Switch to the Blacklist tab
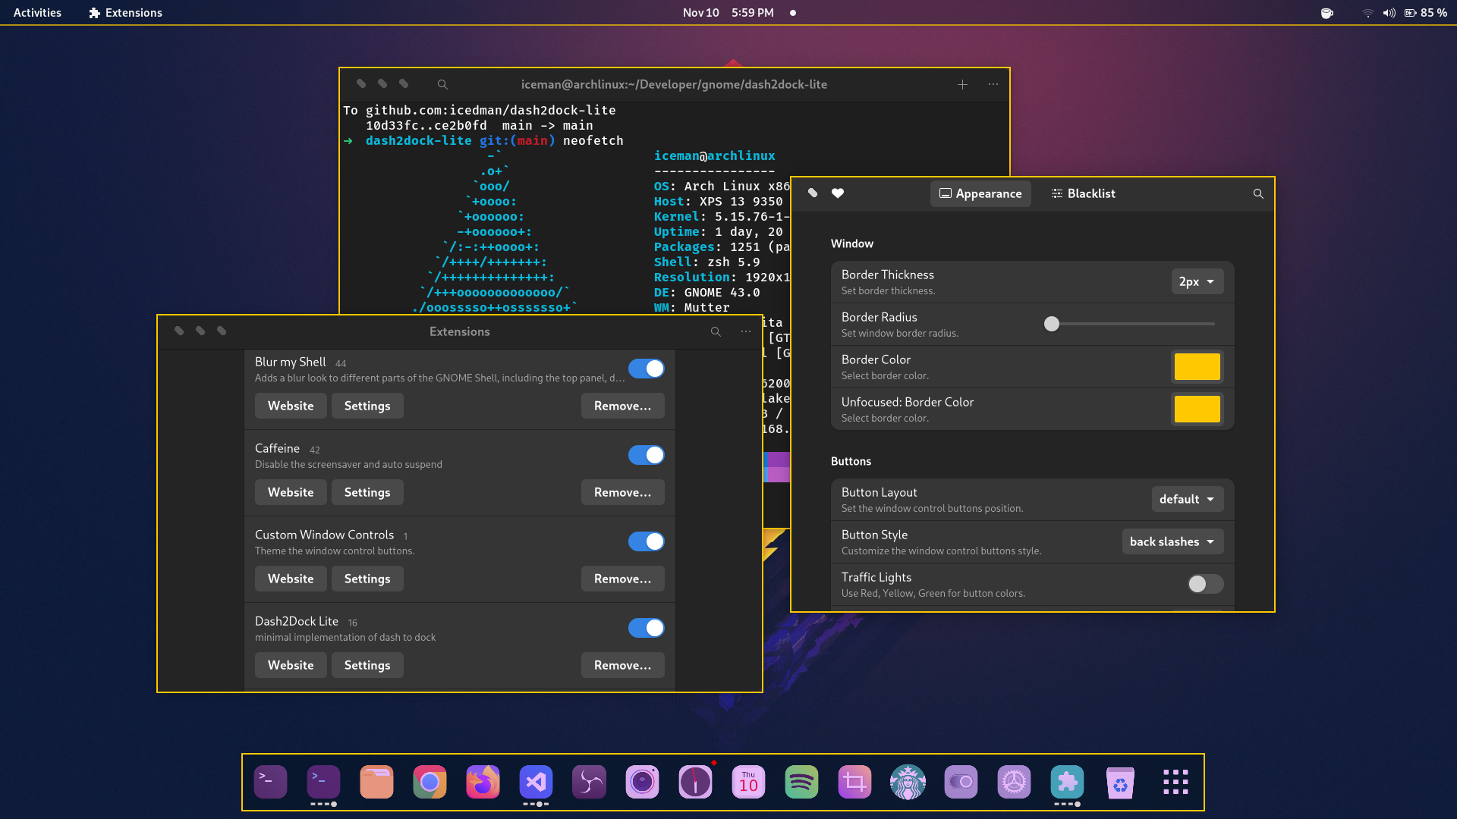The image size is (1457, 819). 1083,193
